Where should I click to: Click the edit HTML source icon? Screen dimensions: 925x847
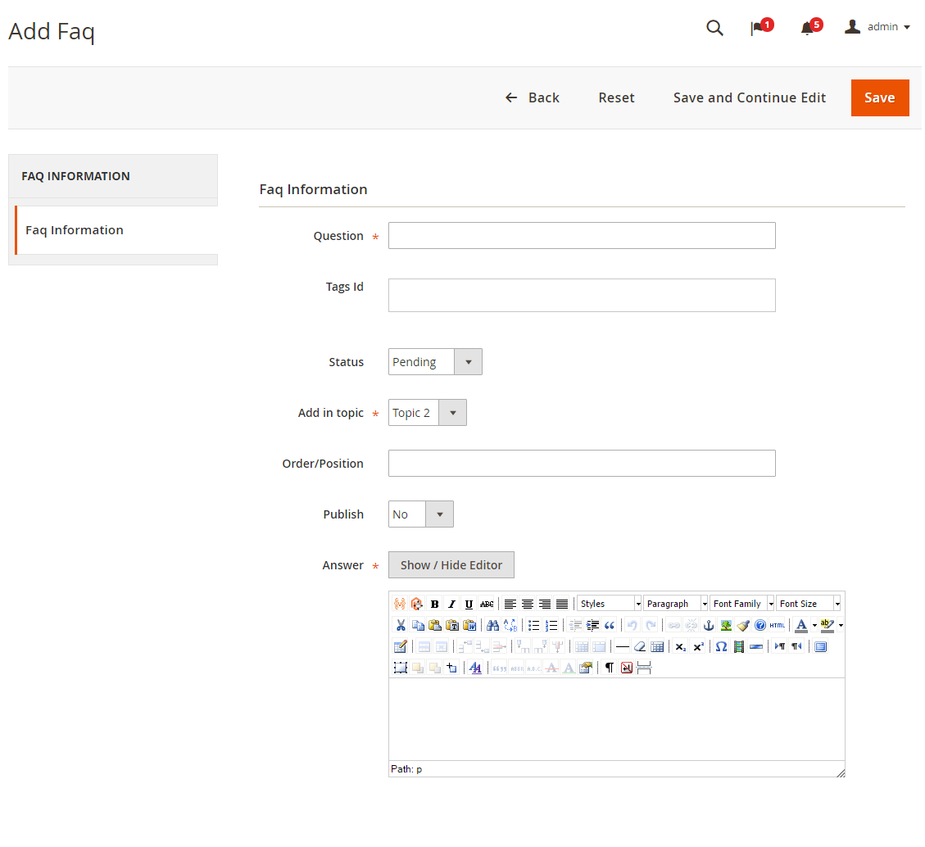click(776, 625)
